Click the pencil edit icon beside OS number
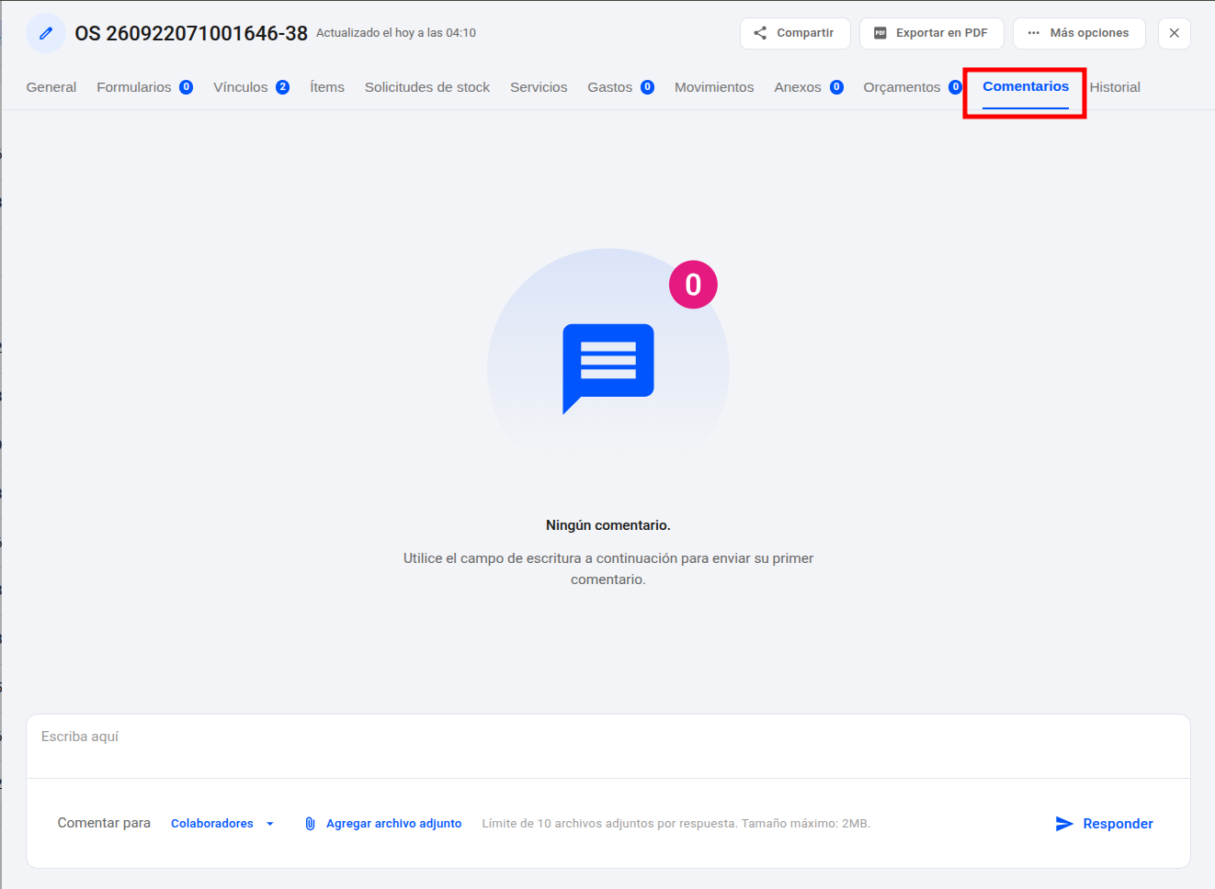The height and width of the screenshot is (889, 1215). [x=46, y=33]
